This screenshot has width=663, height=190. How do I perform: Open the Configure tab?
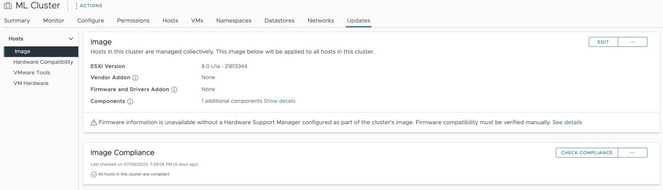click(x=91, y=20)
